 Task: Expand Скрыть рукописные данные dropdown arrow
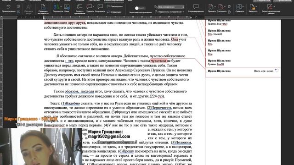click(x=274, y=7)
